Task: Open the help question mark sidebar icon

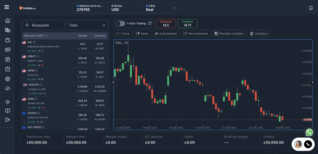Action: [x=7, y=69]
